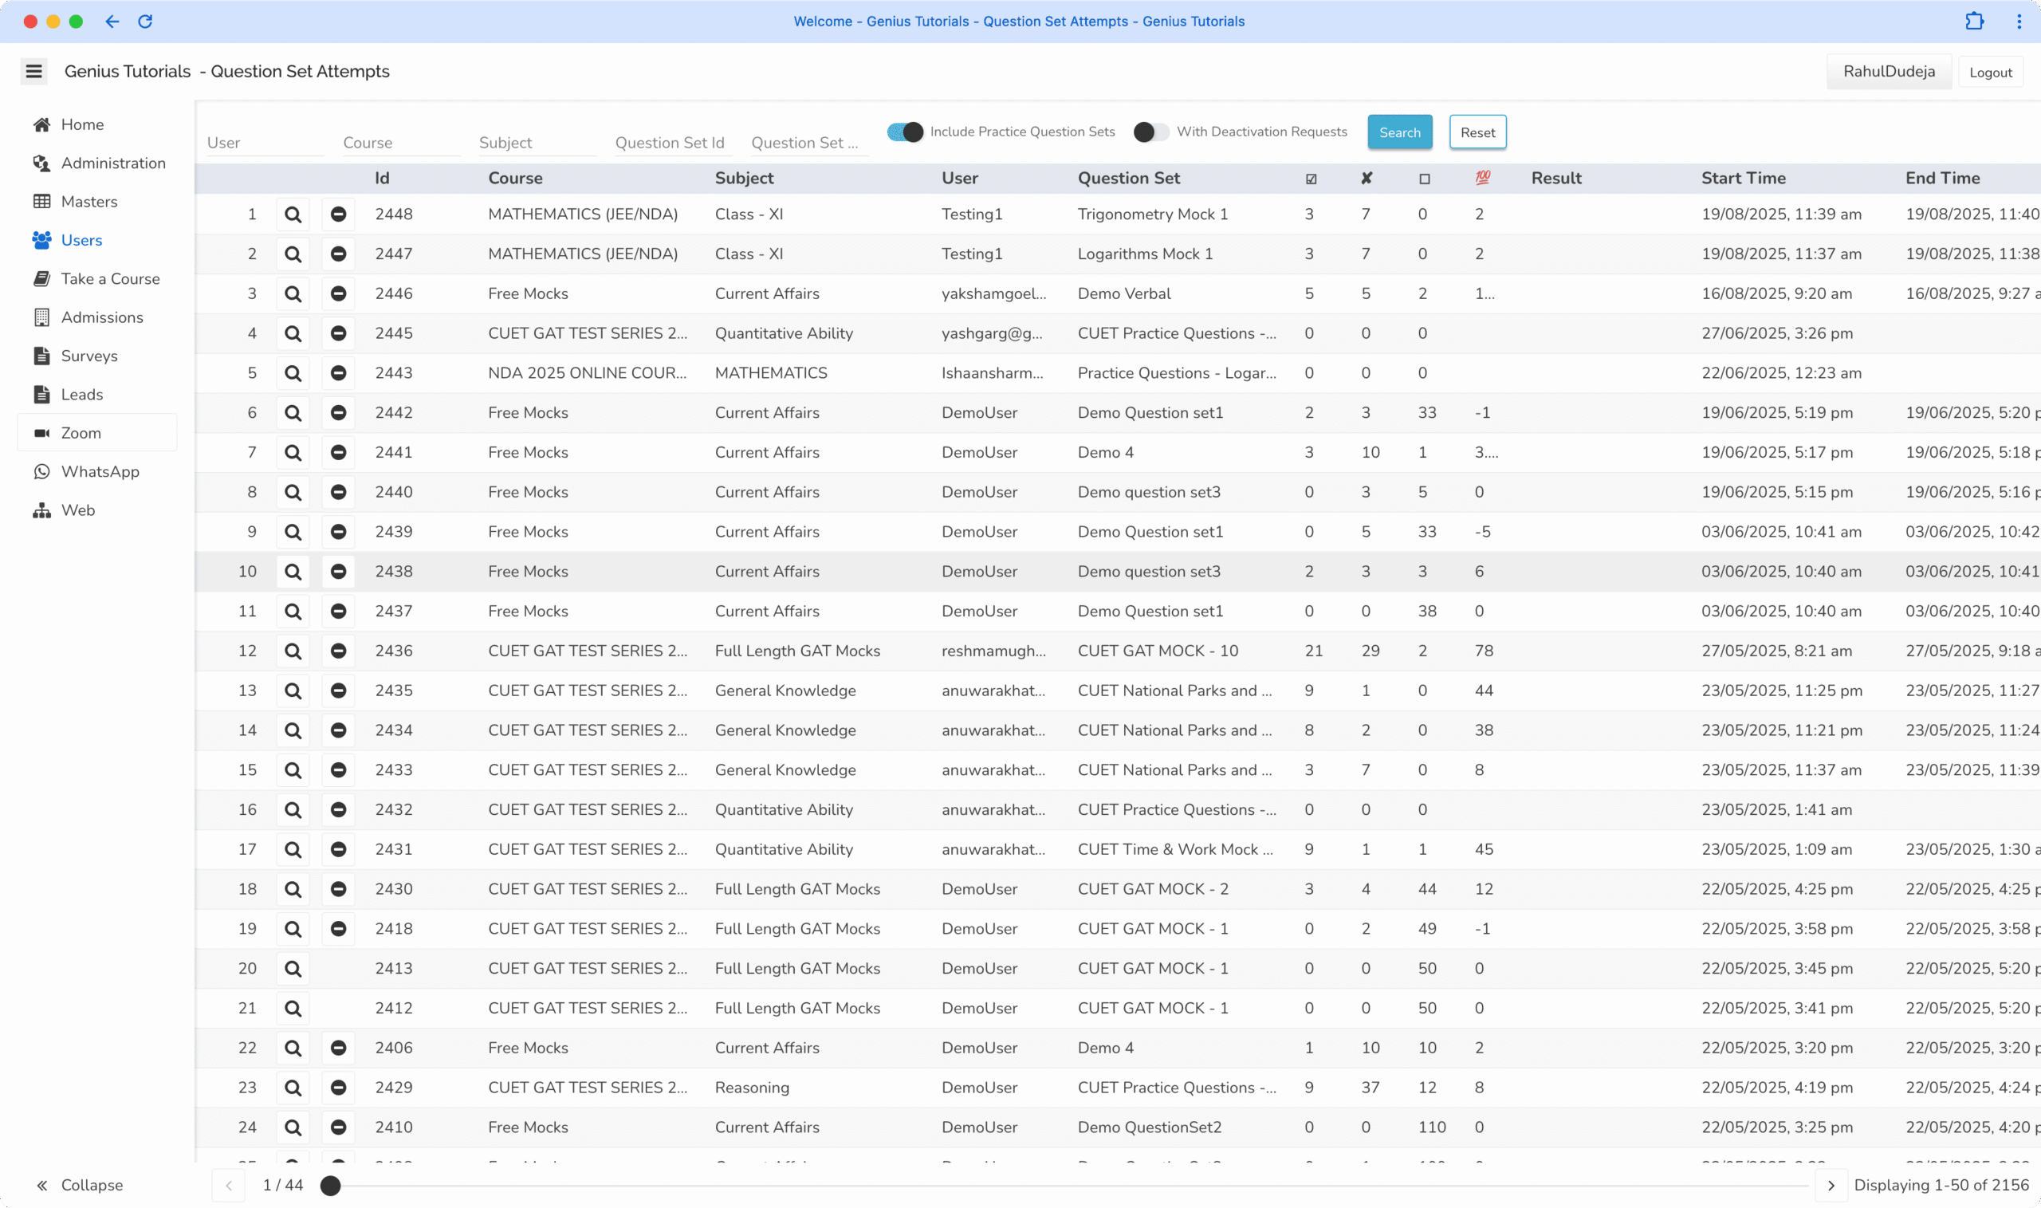Click magnifier icon for attempt 2413
2041x1208 pixels.
(293, 969)
